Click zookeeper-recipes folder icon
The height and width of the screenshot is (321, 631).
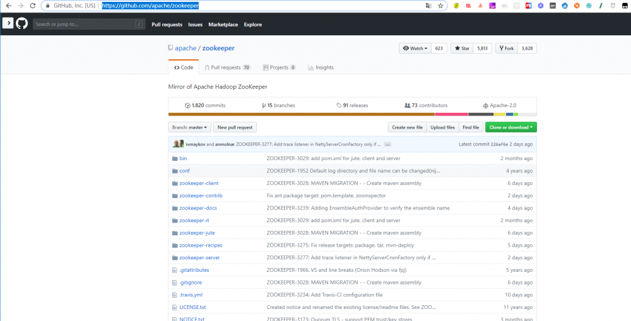tap(175, 245)
